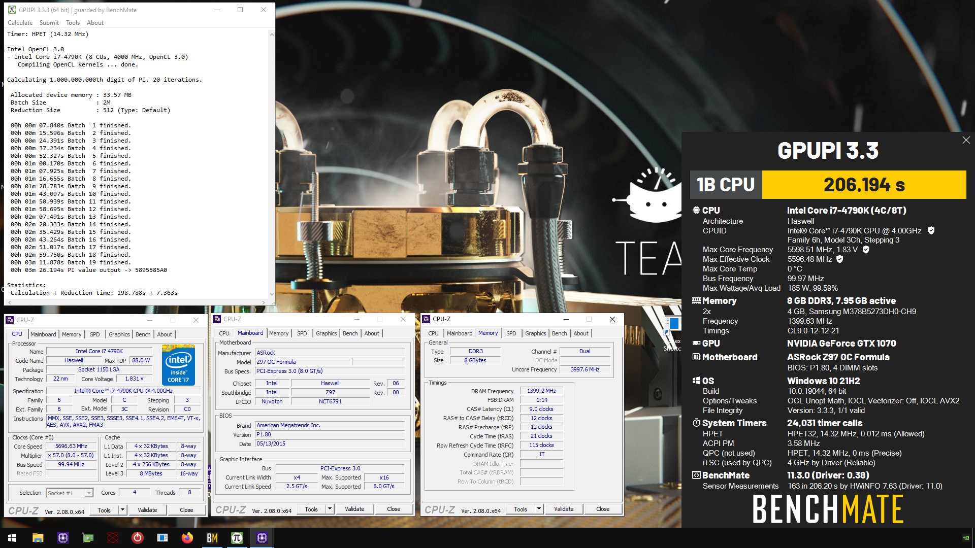Click the Multiplier x 57.0 value
The height and width of the screenshot is (548, 975).
point(71,456)
